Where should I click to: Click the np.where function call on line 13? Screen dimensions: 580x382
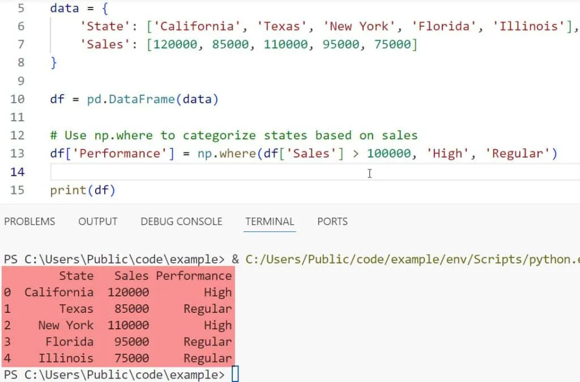point(227,154)
